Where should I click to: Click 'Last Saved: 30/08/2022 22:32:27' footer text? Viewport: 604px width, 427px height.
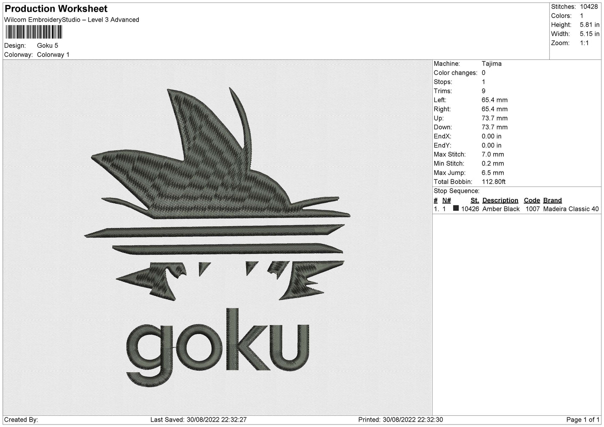(199, 419)
